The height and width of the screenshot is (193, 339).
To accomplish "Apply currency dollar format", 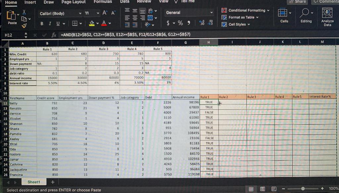I will [168, 23].
